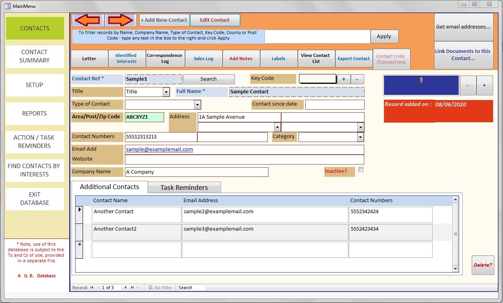
Task: Click the 5552342424 contact number cell
Action: (x=391, y=215)
